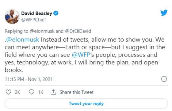Click the Tweet your reply button
The image size is (172, 111).
(86, 103)
